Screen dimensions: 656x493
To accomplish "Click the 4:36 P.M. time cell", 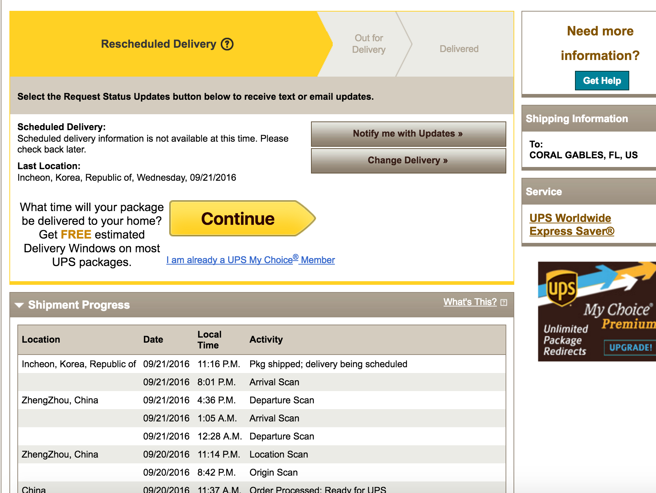I will (x=216, y=400).
